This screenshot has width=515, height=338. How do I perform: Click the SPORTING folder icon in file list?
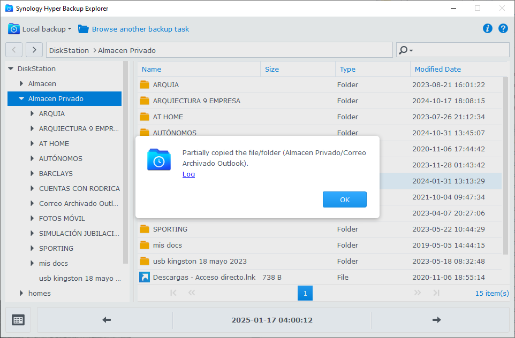point(145,229)
